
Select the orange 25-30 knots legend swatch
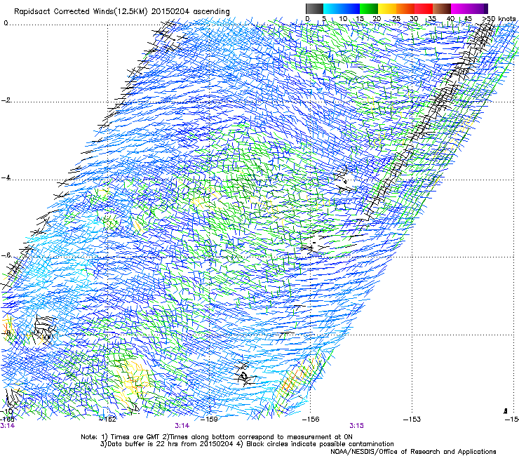405,8
